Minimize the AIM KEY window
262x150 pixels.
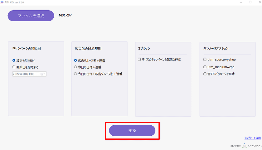tap(241, 2)
